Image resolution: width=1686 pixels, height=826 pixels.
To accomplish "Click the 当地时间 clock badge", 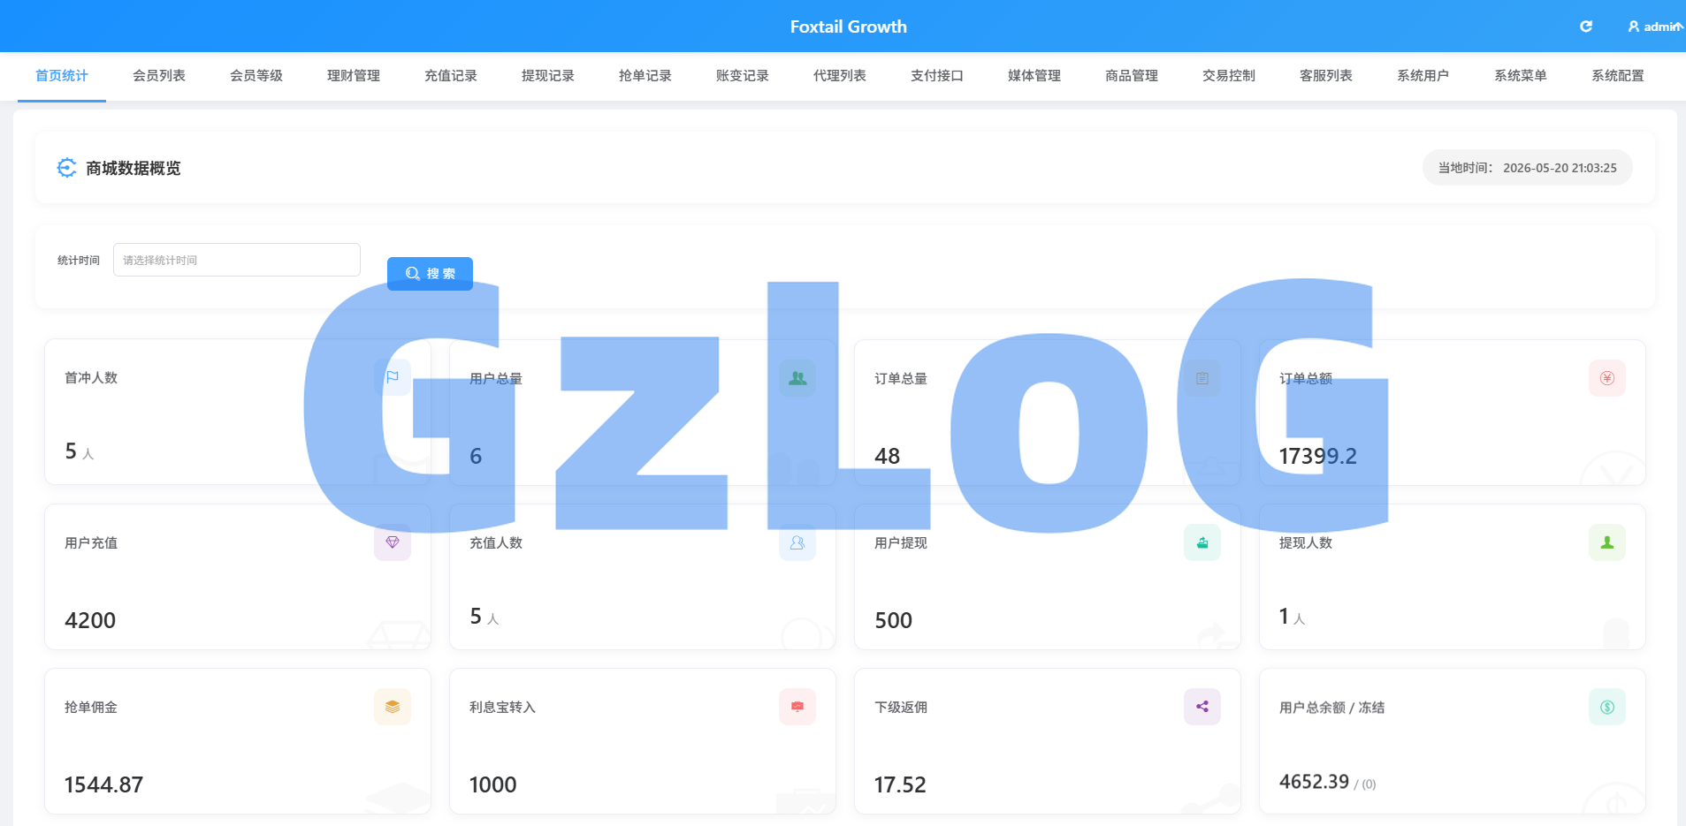I will 1527,168.
